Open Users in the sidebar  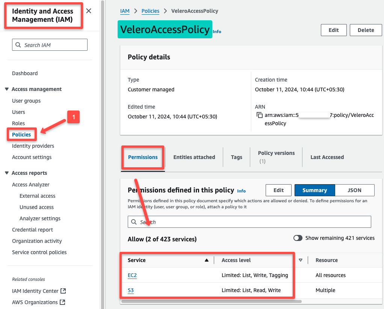[x=18, y=112]
